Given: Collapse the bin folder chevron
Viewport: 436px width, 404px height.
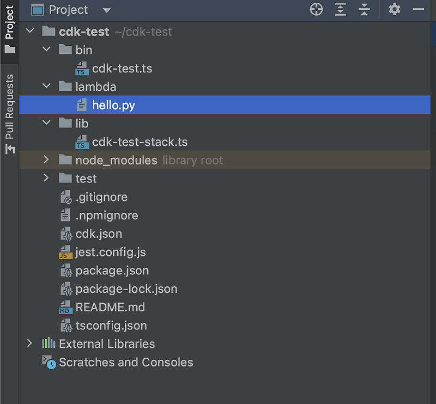Looking at the screenshot, I should pos(46,50).
